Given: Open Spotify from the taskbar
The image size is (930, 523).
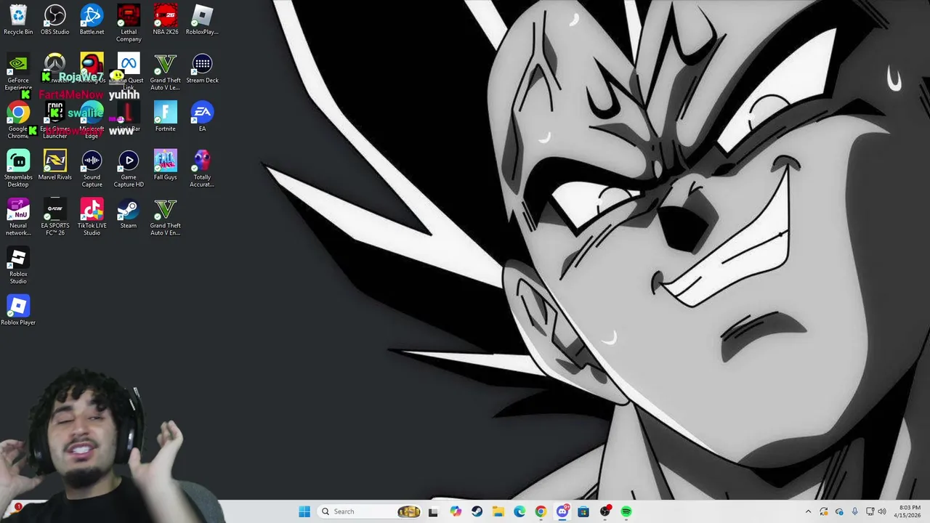Looking at the screenshot, I should coord(626,511).
